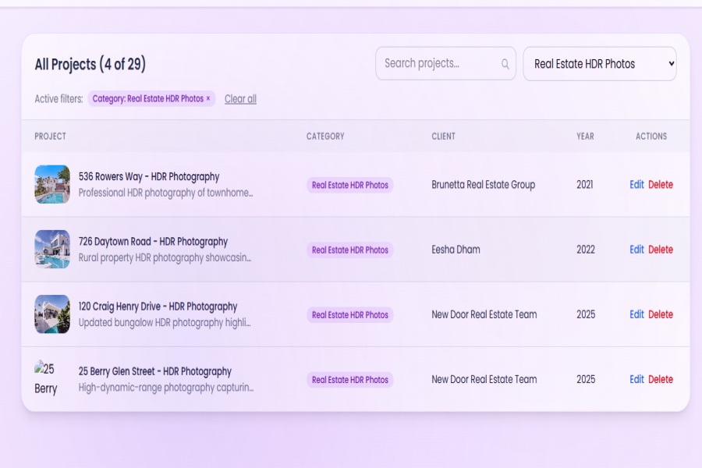Viewport: 702px width, 468px height.
Task: Delete the 25 Berry Glen Street project
Action: pyautogui.click(x=660, y=379)
